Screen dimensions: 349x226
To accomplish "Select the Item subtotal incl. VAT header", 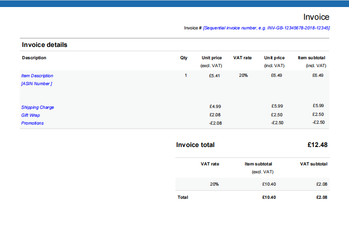I will pos(312,61).
